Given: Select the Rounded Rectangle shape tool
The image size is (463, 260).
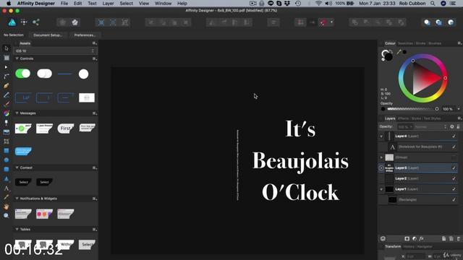Looking at the screenshot, I should [x=7, y=169].
